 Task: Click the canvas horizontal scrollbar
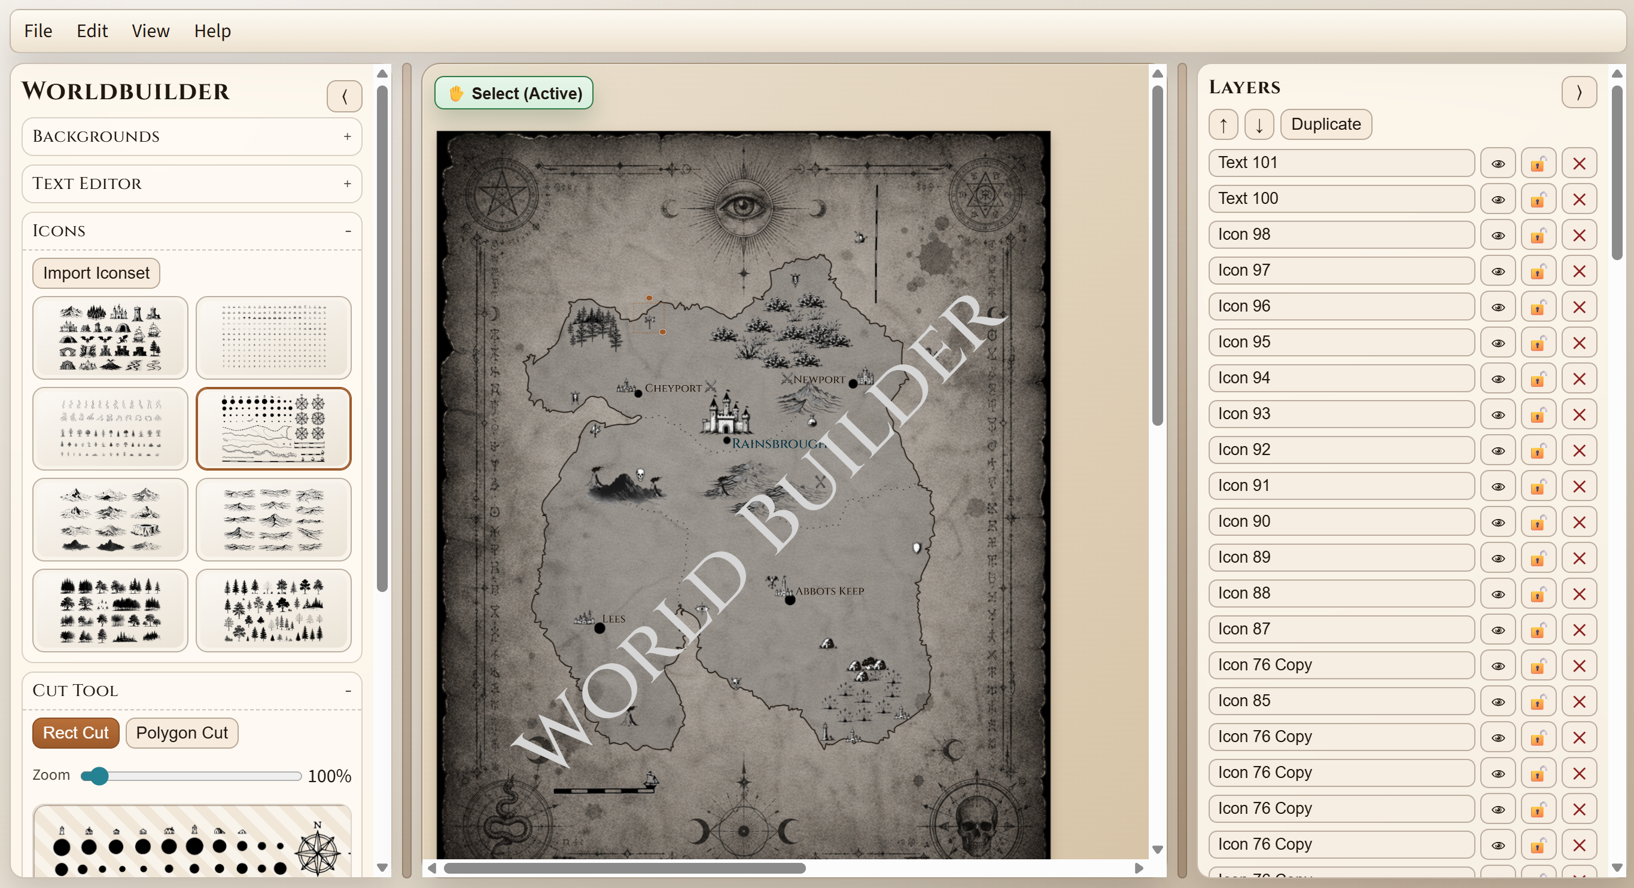point(625,868)
